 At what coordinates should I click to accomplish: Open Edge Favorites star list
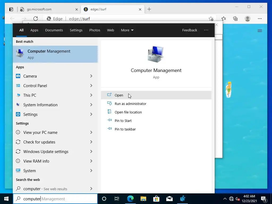click(224, 19)
